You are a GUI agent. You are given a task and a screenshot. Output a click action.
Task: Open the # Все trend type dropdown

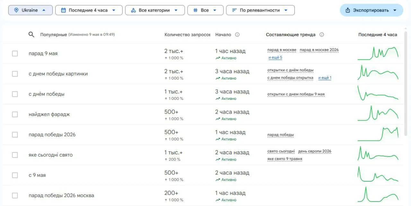point(205,10)
